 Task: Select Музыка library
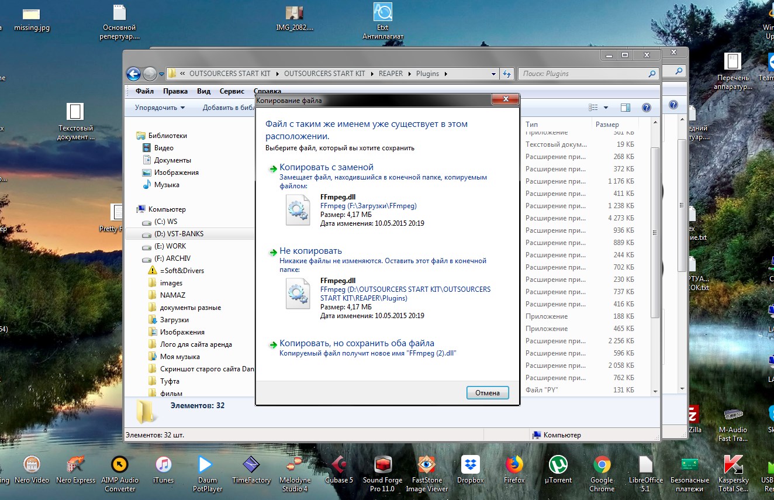click(x=161, y=185)
